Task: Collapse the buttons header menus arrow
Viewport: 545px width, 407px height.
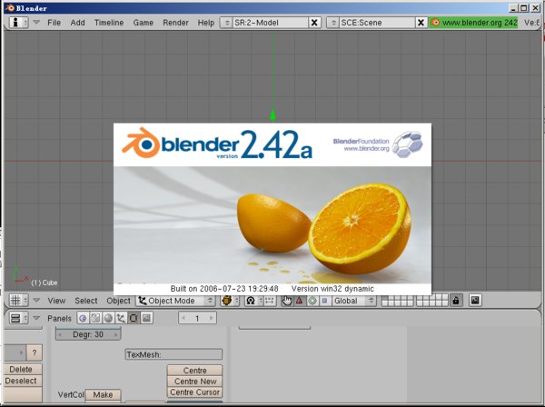Action: coord(36,318)
